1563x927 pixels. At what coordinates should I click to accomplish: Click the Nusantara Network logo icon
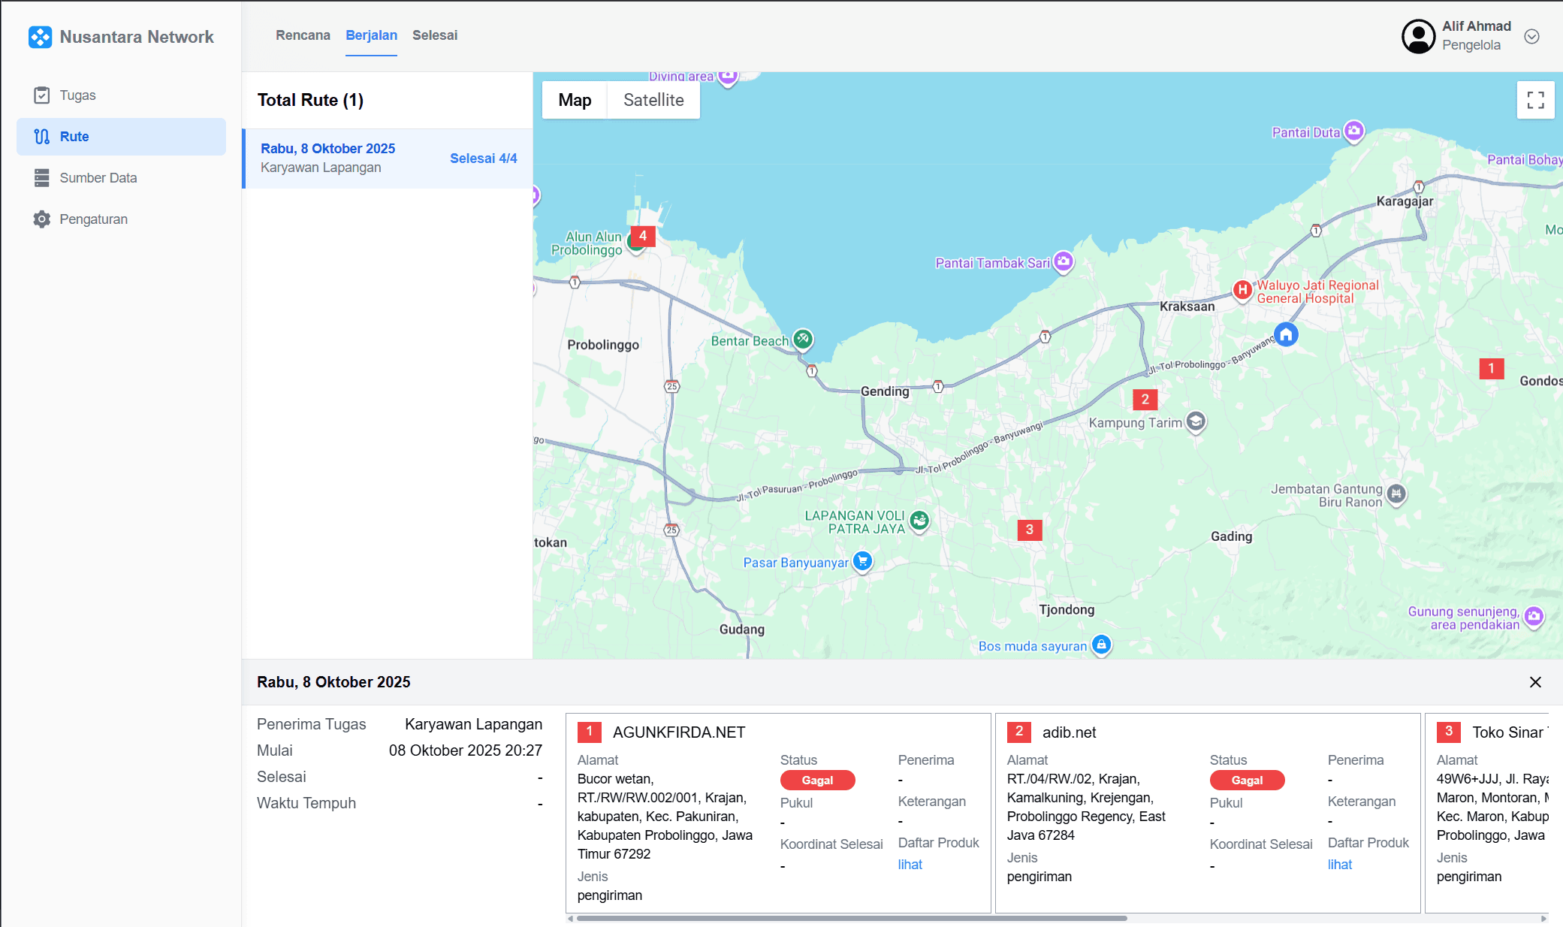pos(40,37)
